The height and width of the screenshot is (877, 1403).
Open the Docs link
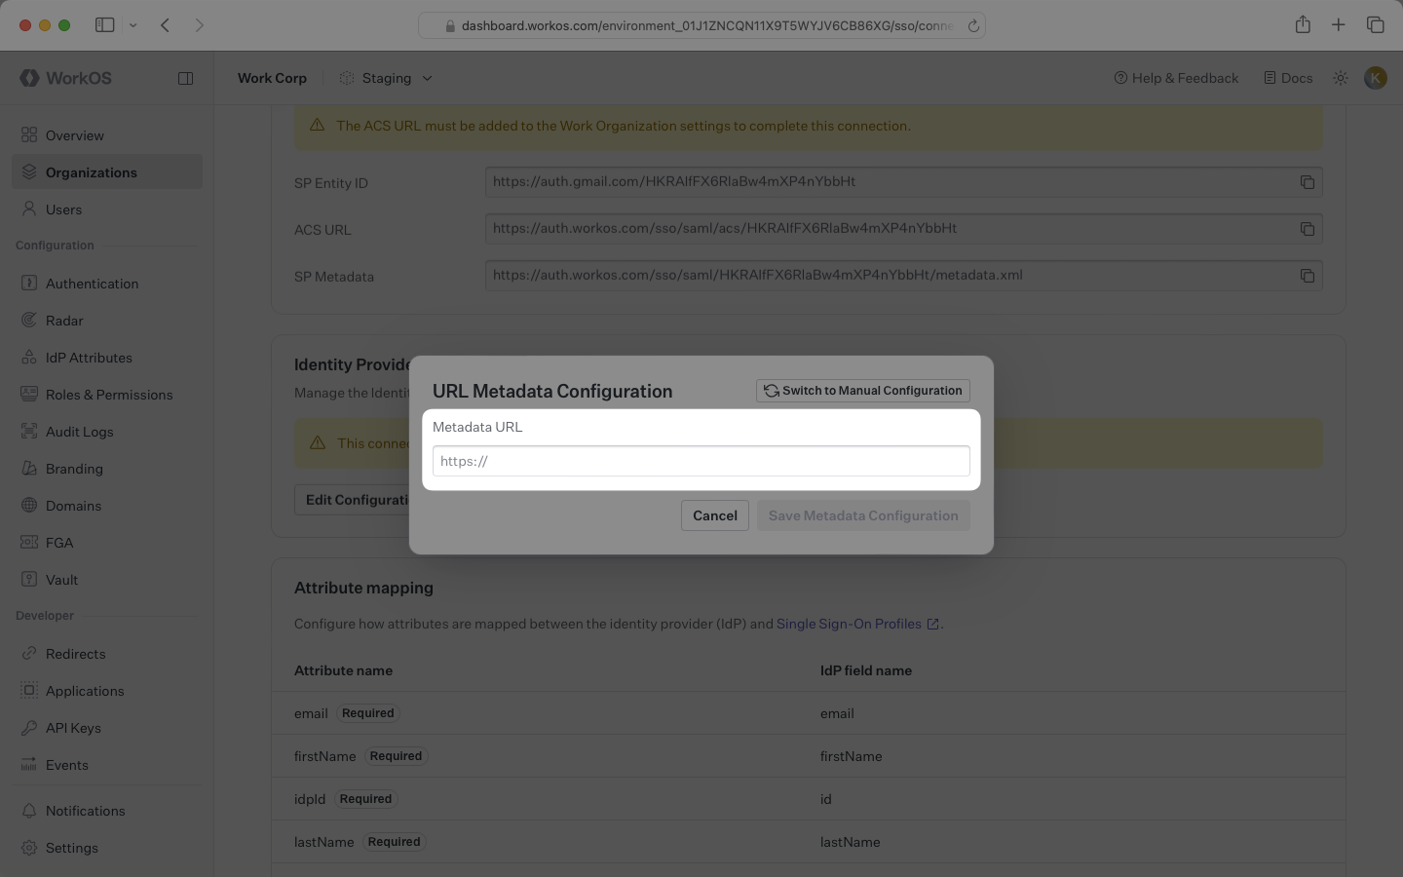click(x=1288, y=78)
